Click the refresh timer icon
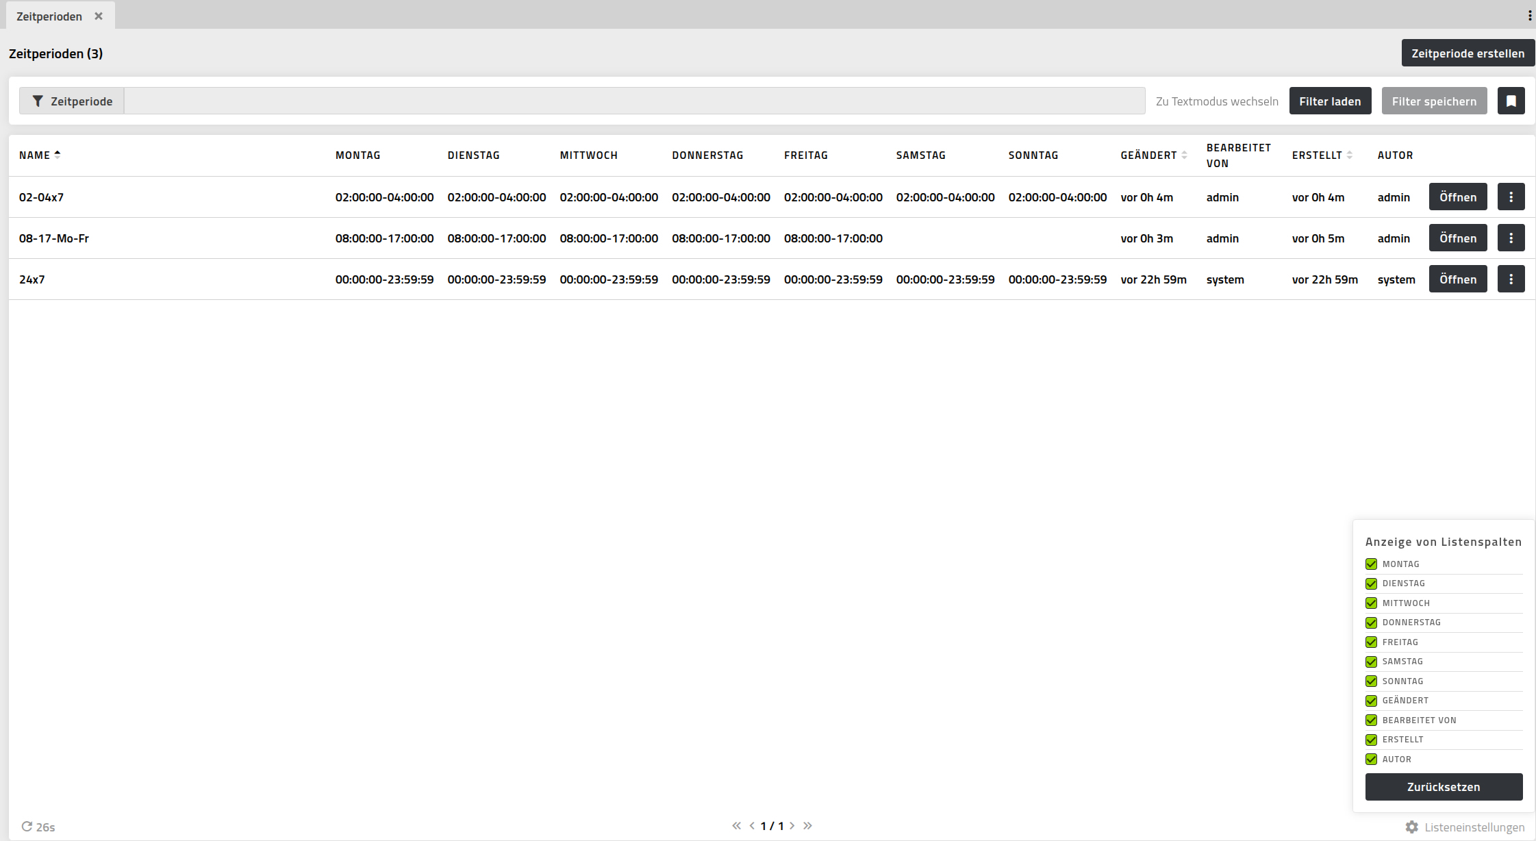1536x841 pixels. click(27, 827)
